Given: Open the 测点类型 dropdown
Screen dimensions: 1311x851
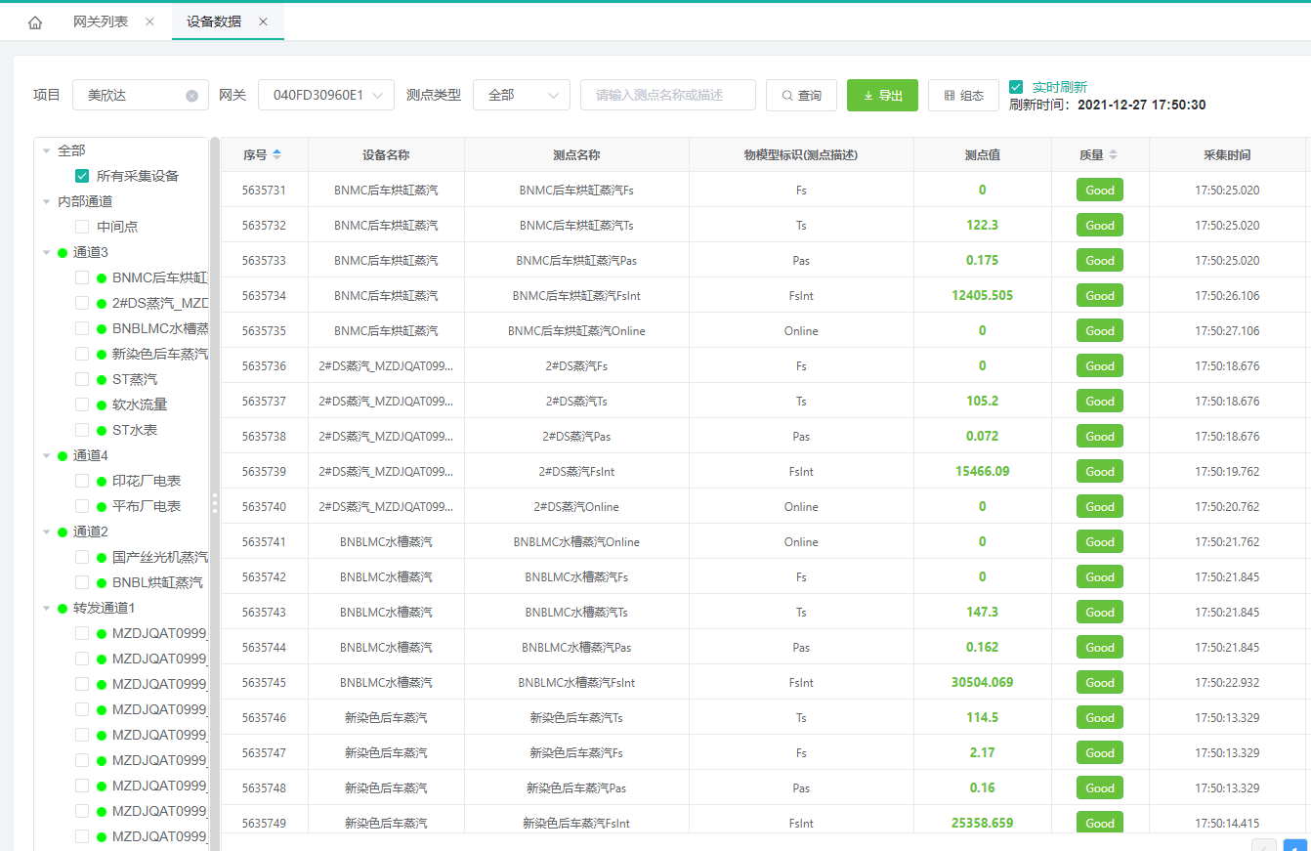Looking at the screenshot, I should (x=521, y=95).
